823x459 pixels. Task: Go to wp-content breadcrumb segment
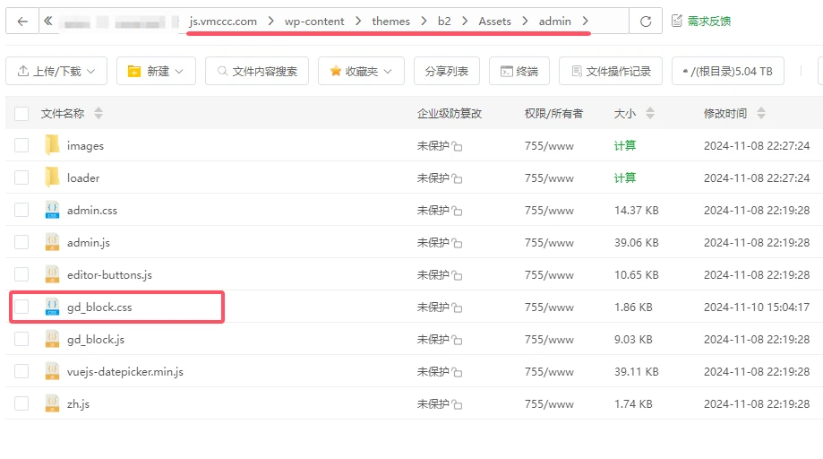coord(314,22)
